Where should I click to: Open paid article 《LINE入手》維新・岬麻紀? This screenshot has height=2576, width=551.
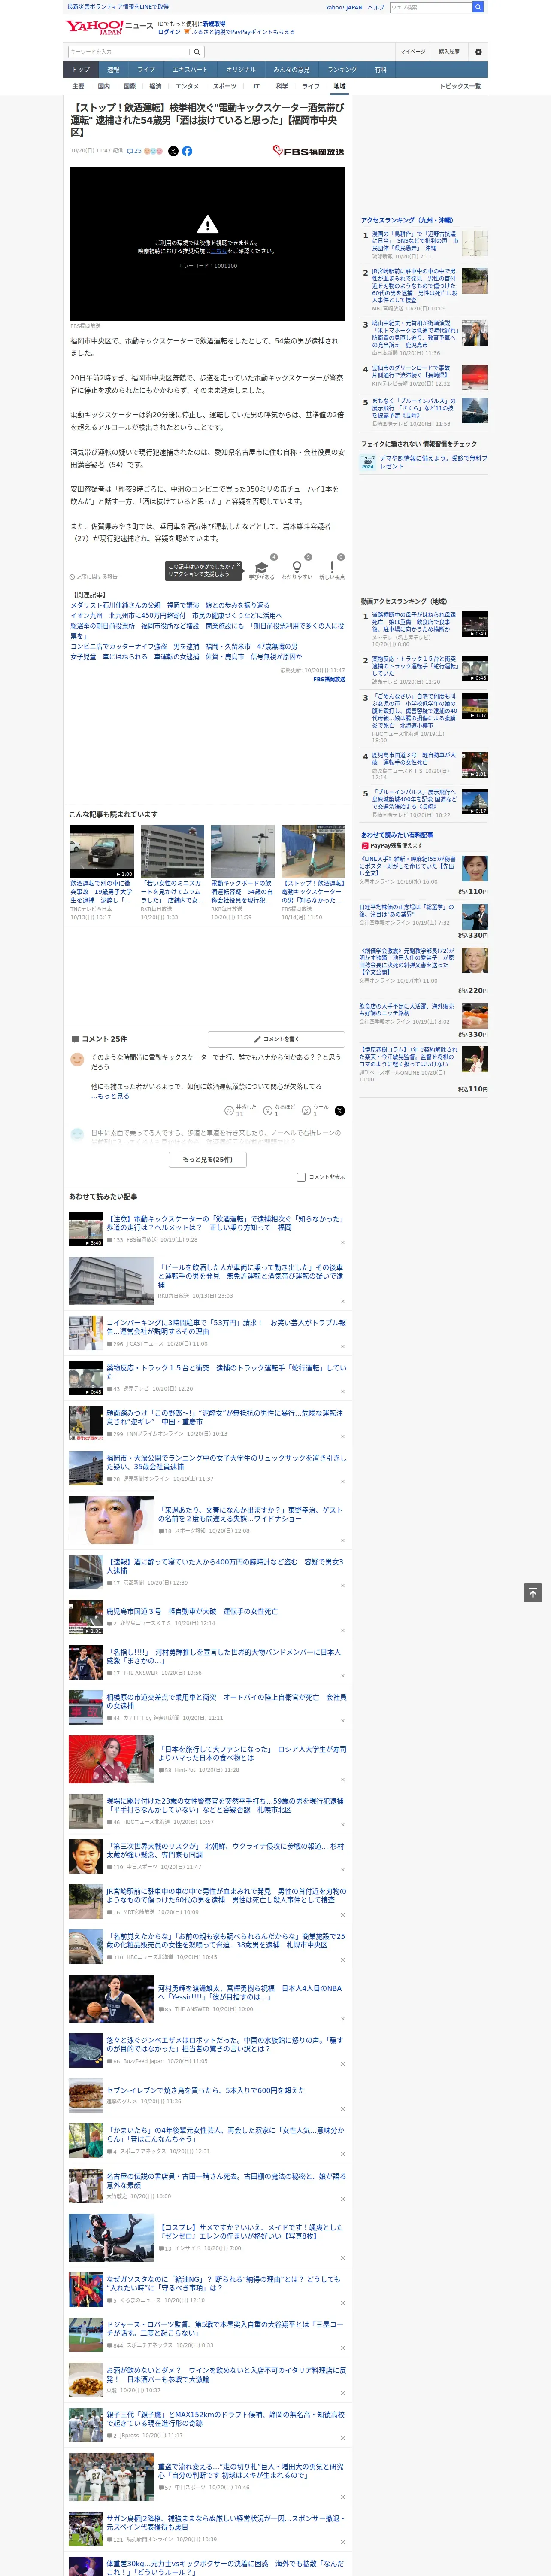[x=407, y=866]
